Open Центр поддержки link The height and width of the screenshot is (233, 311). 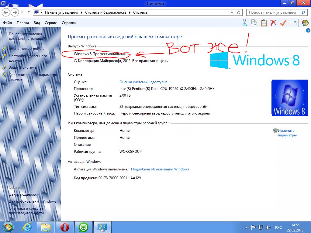[x=24, y=194]
